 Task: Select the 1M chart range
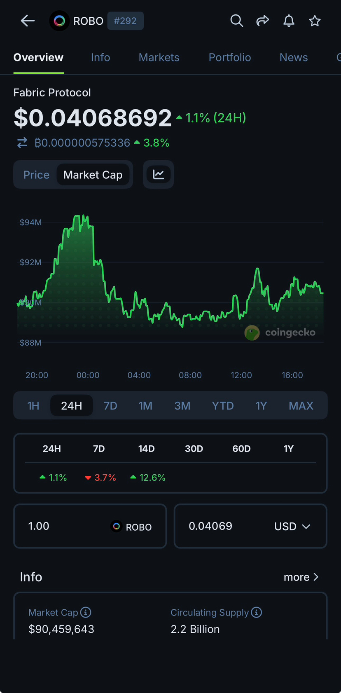pyautogui.click(x=145, y=406)
